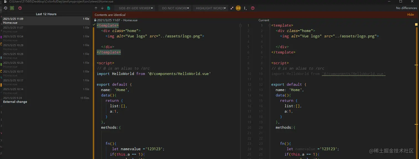Click greyed import HelloWorld line in Current pane
The height and width of the screenshot is (159, 419).
pos(328,74)
